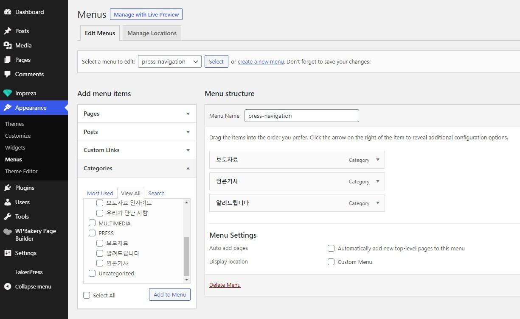Open Posts via its pushpin icon
520x319 pixels.
point(8,31)
